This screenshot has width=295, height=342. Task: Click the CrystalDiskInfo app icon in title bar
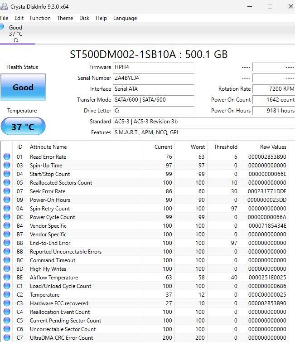(x=4, y=6)
